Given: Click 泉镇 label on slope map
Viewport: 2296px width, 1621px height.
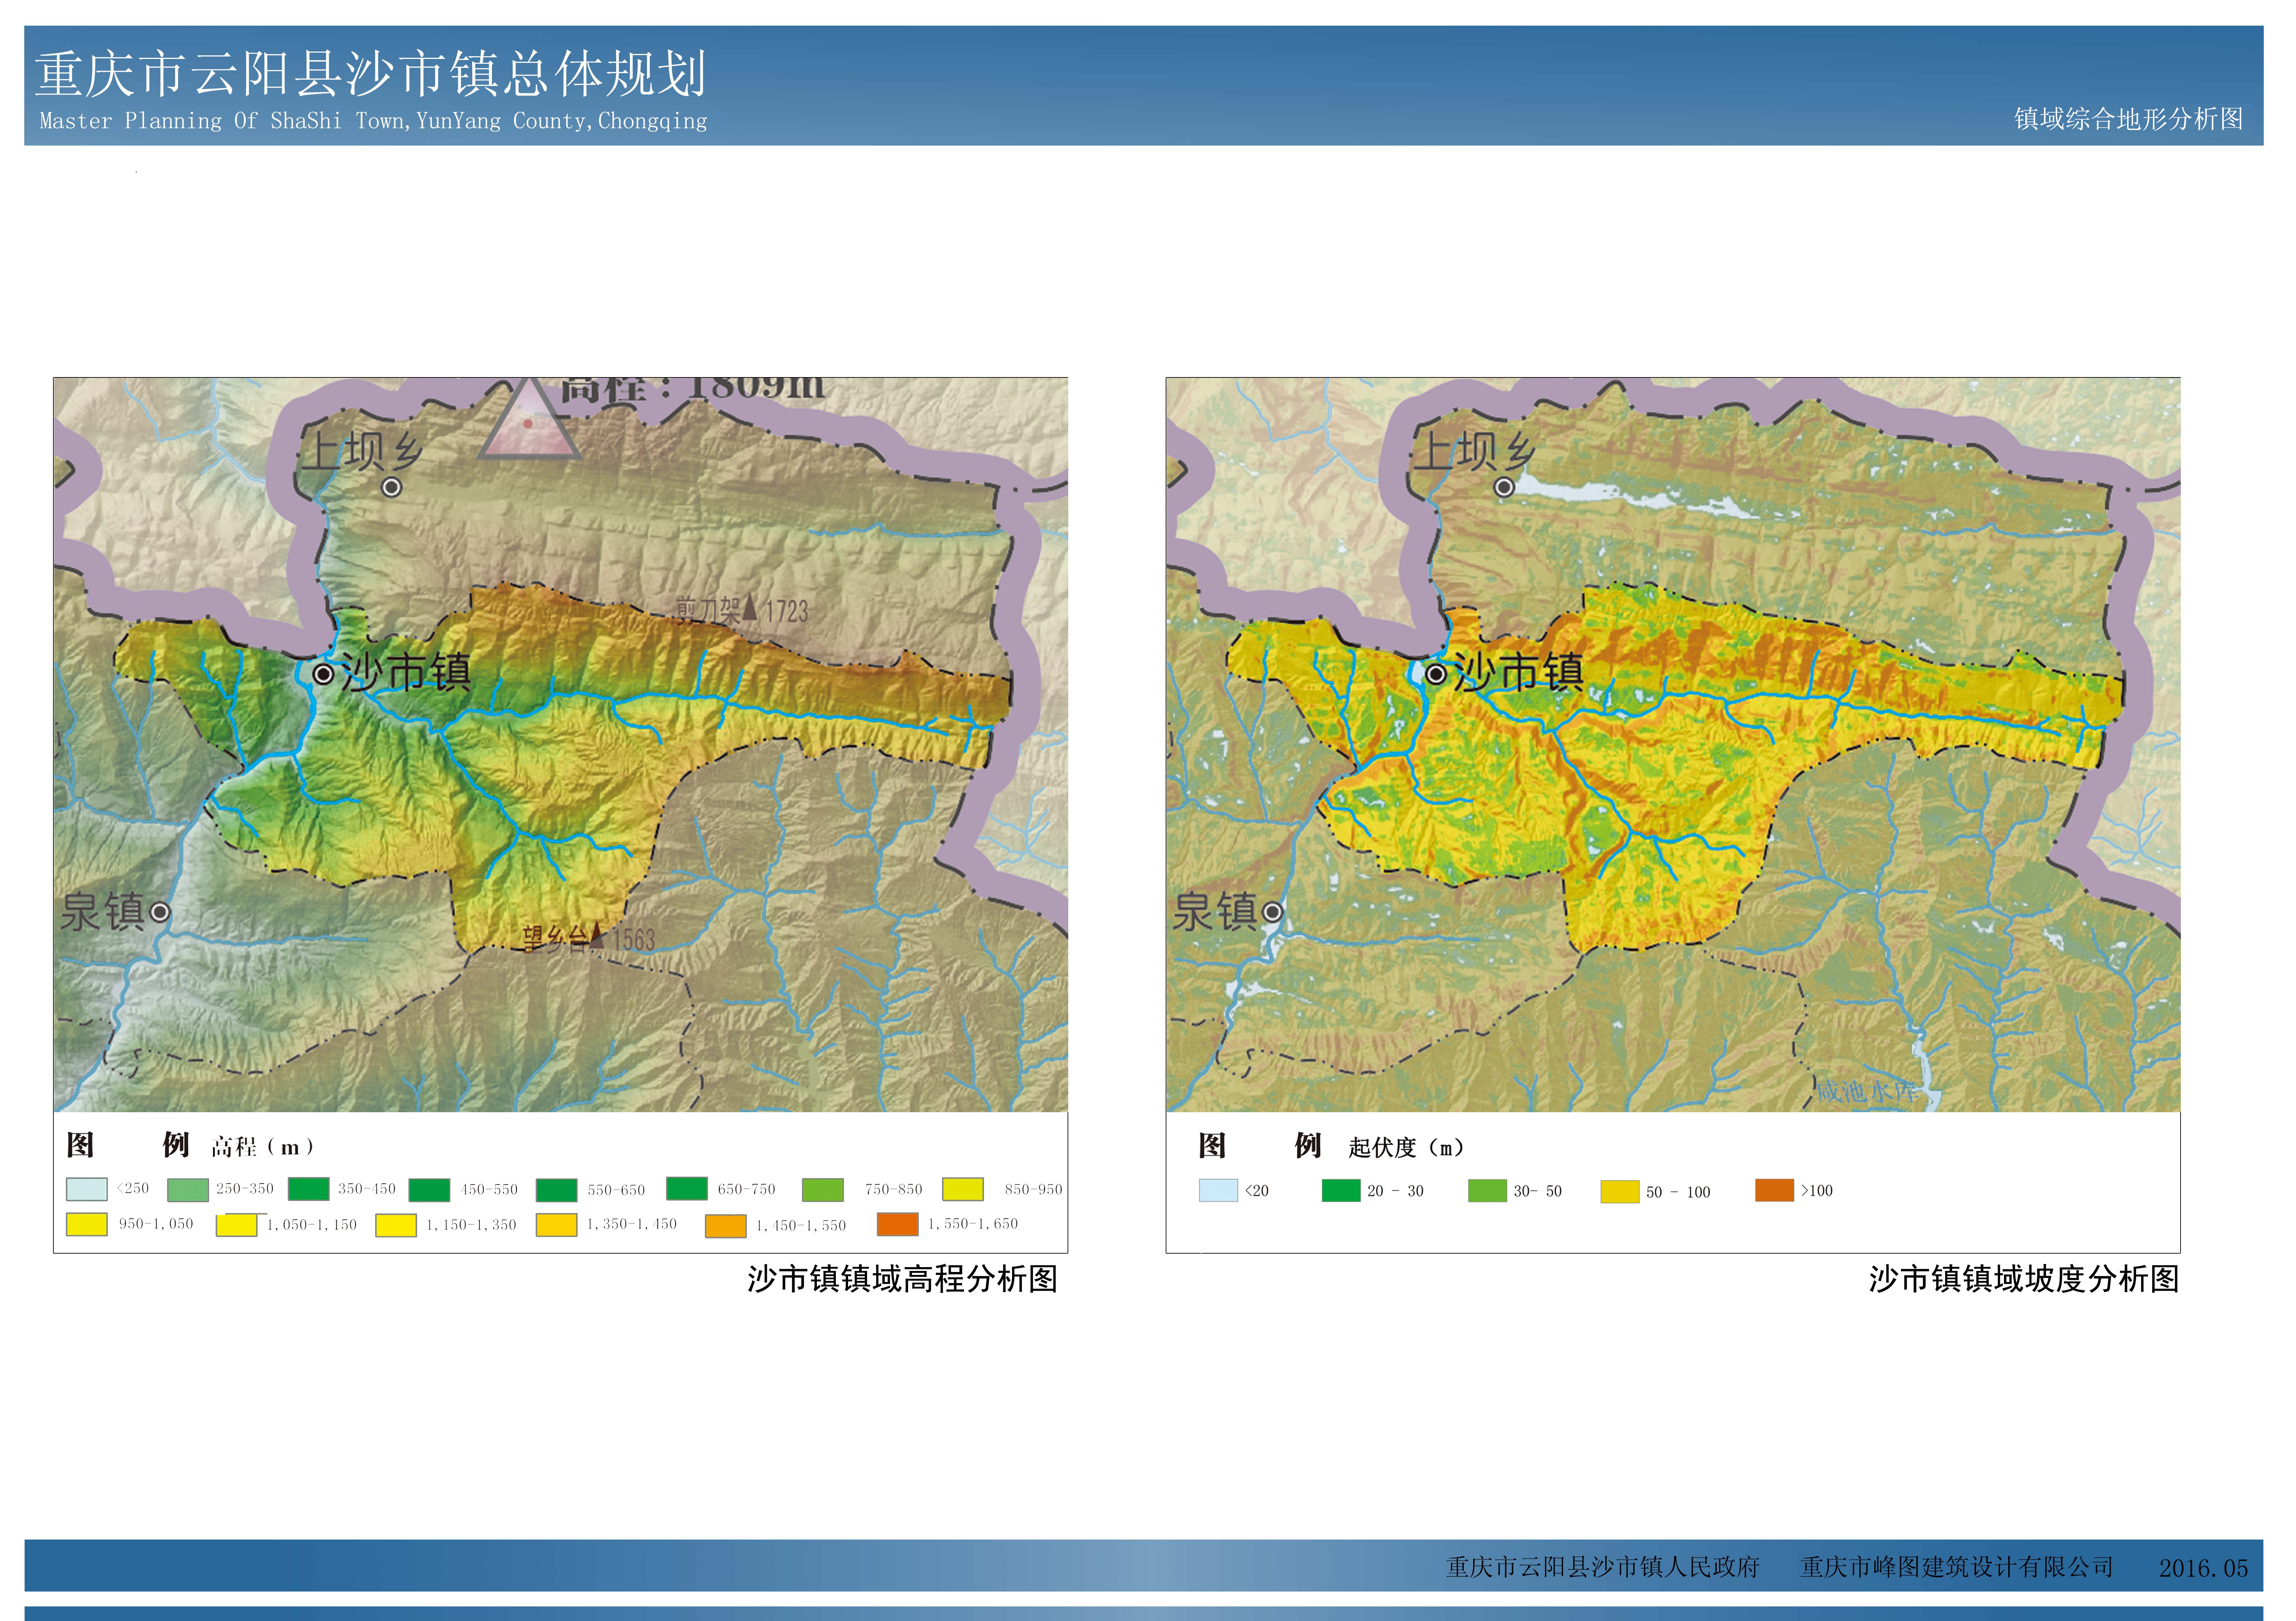Looking at the screenshot, I should point(1215,912).
